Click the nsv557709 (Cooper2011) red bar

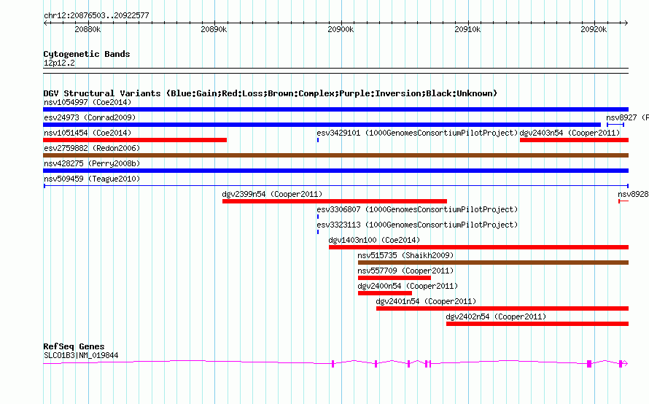coord(395,278)
